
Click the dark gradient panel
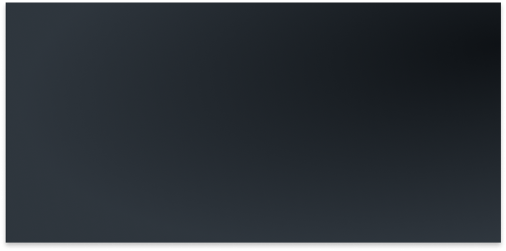click(x=253, y=123)
